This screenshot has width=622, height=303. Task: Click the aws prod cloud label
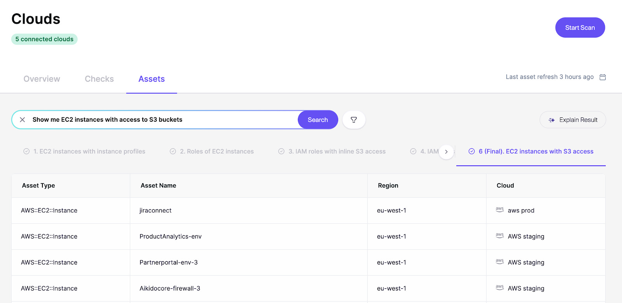[521, 210]
